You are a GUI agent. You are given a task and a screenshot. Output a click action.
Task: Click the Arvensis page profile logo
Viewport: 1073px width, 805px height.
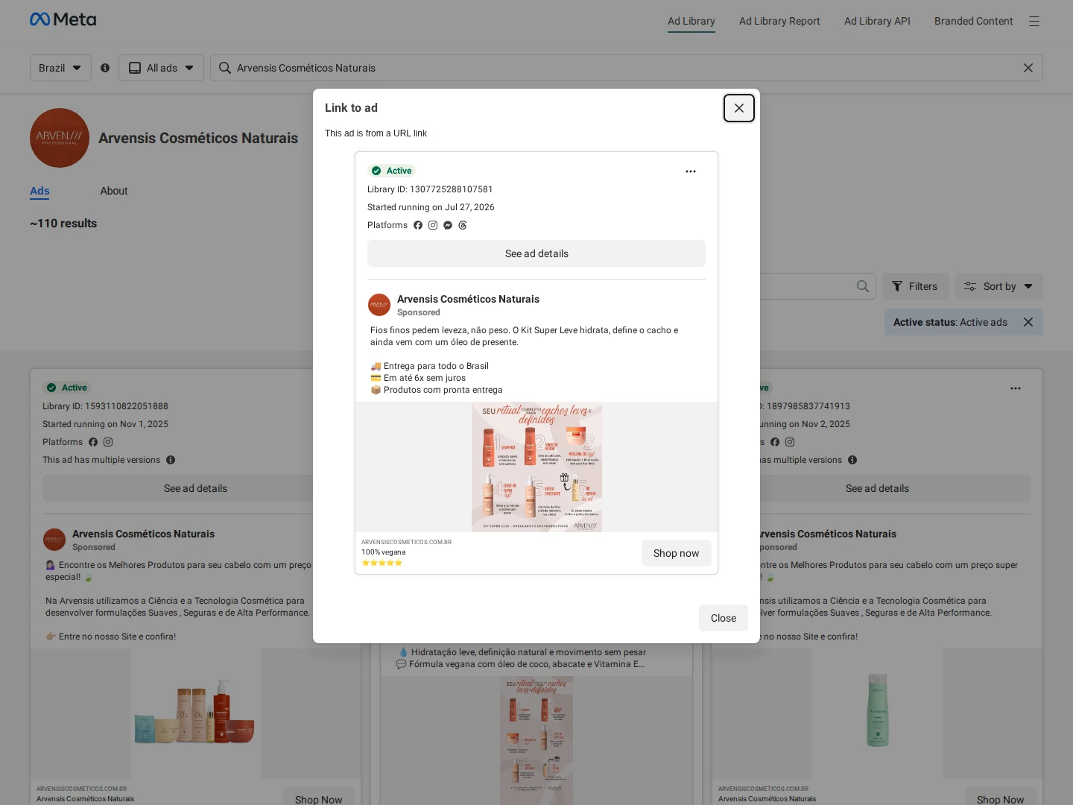coord(60,138)
